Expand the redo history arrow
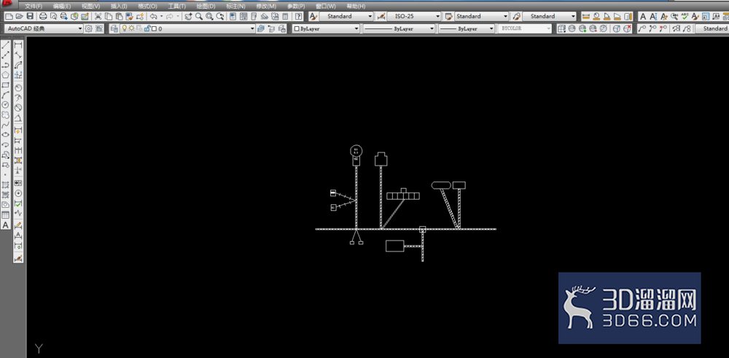Viewport: 729px width, 358px height. click(x=178, y=16)
